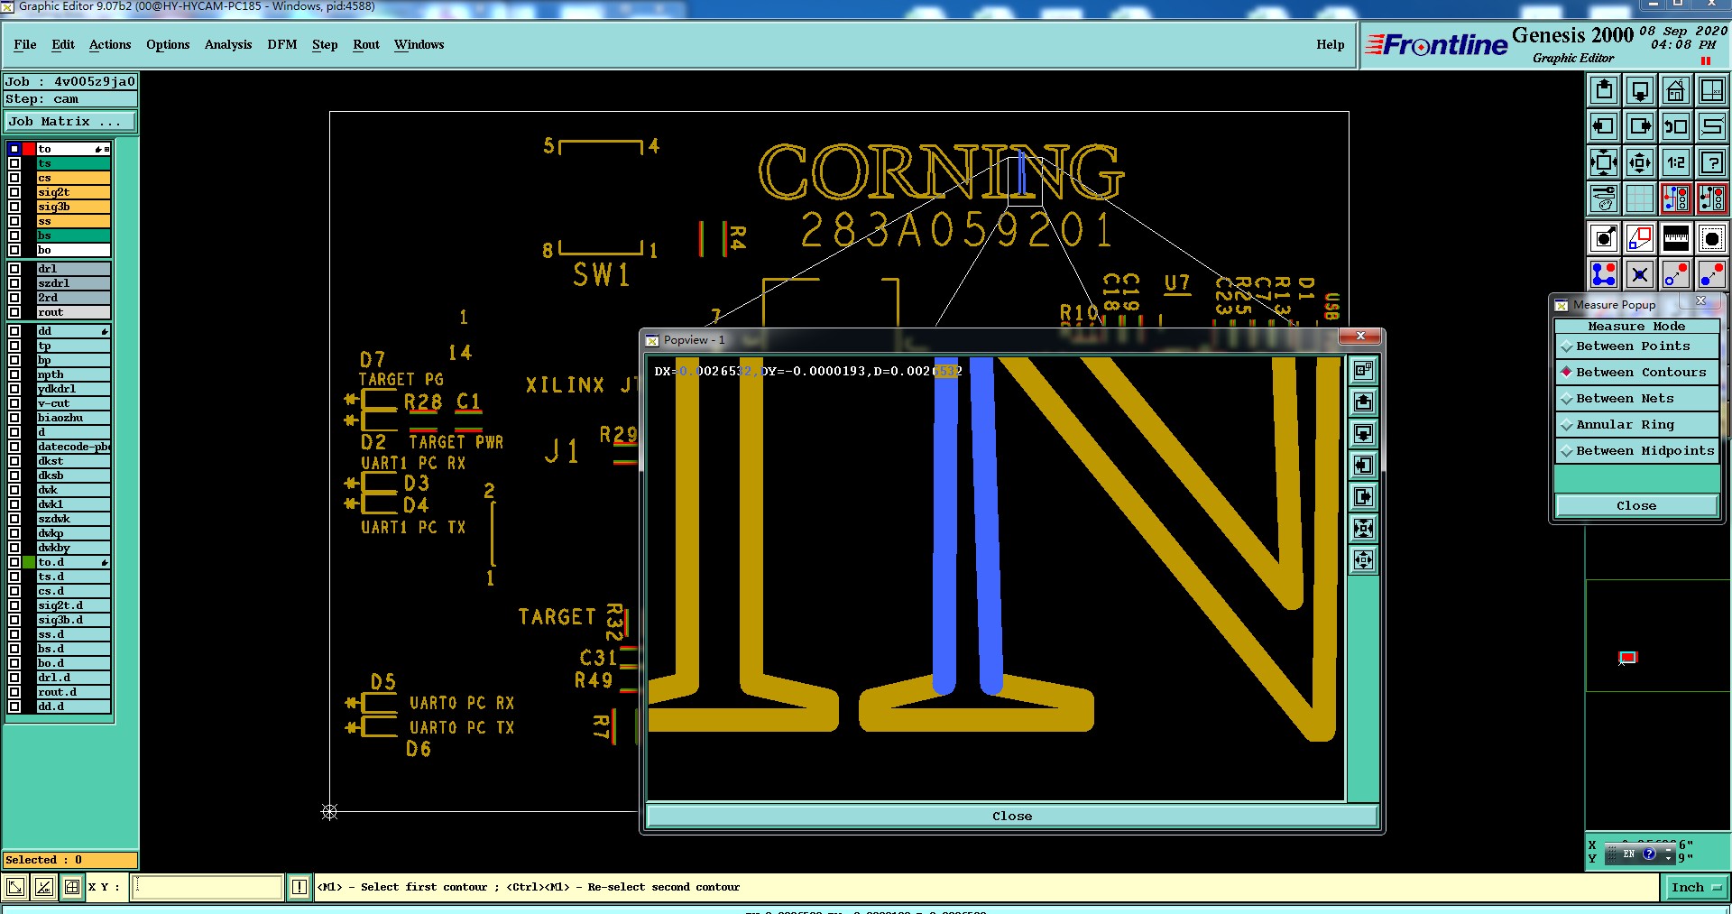Click the exclamation mark icon beside XY field
This screenshot has height=914, width=1732.
click(x=299, y=887)
